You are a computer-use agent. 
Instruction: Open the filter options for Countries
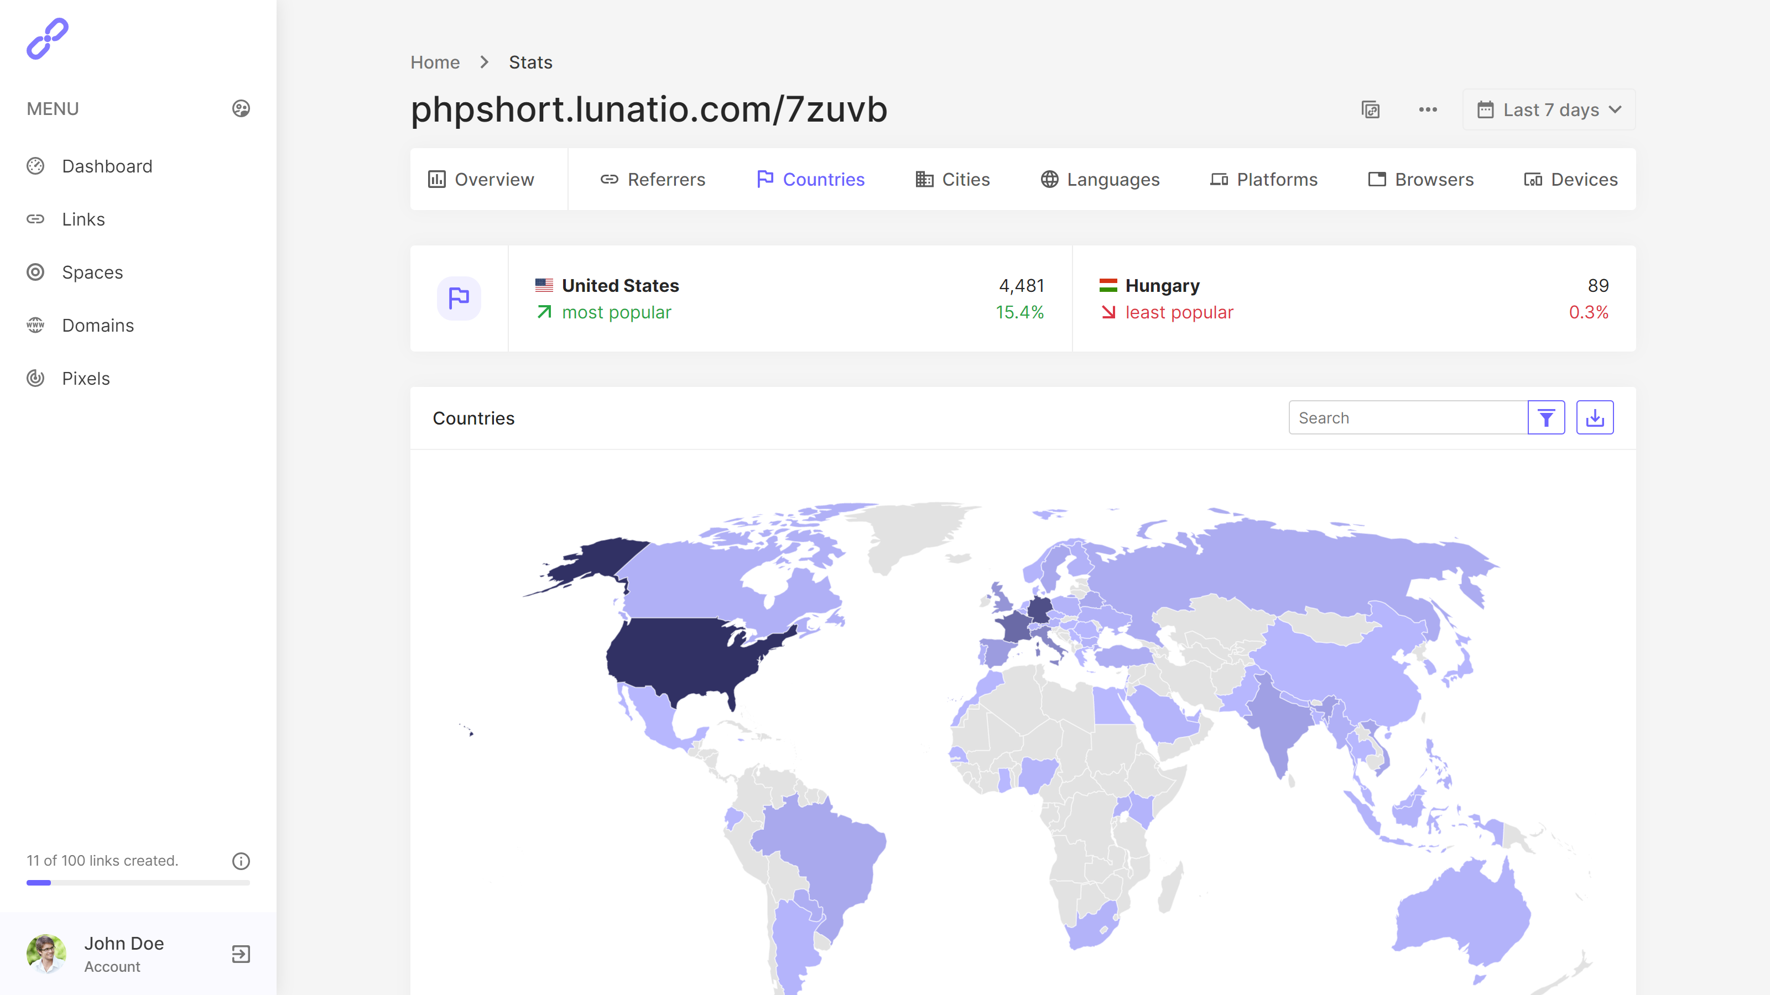pos(1546,417)
